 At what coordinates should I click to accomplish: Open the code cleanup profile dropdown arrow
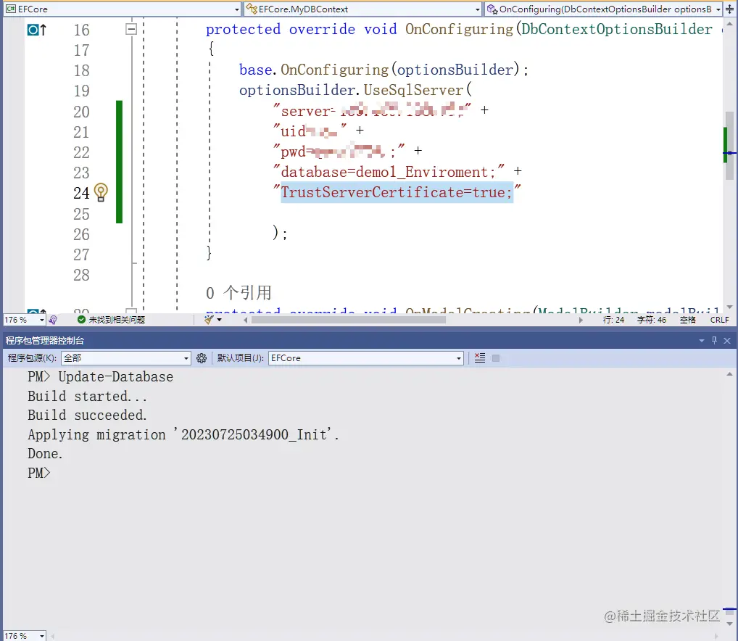point(220,320)
